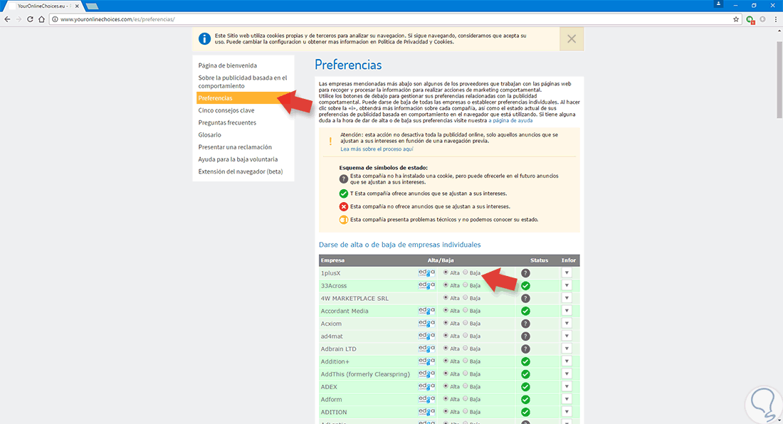The width and height of the screenshot is (783, 424).
Task: Click the status question mark for Adbrain LTD
Action: click(525, 349)
